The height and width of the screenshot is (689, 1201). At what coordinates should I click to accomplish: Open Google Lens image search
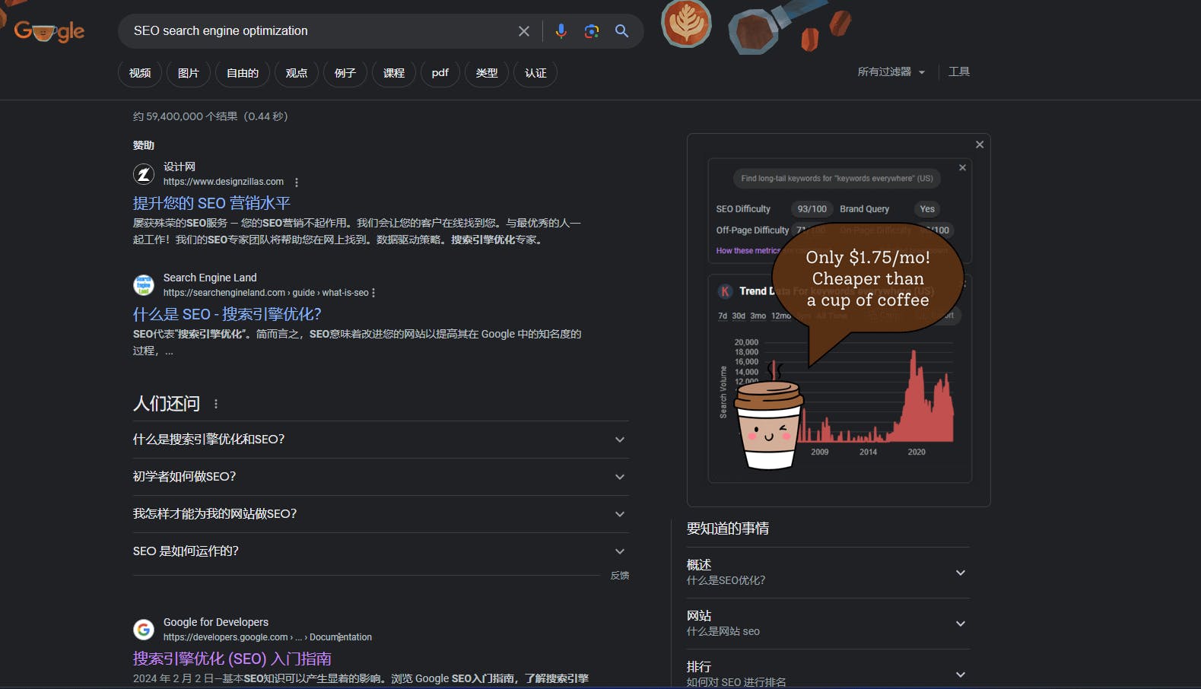(x=591, y=31)
